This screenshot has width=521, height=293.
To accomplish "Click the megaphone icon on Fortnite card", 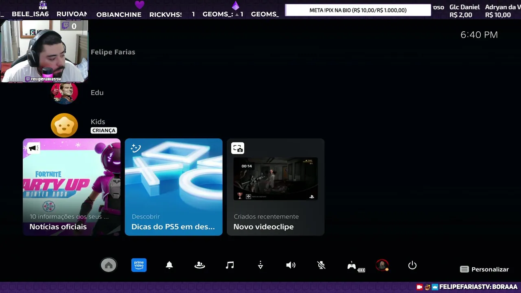I will pyautogui.click(x=33, y=148).
